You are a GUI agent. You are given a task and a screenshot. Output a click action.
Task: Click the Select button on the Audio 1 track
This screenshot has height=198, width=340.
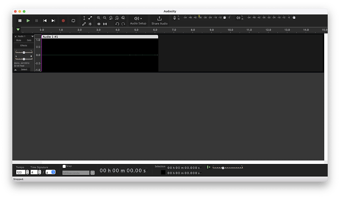[x=24, y=70]
